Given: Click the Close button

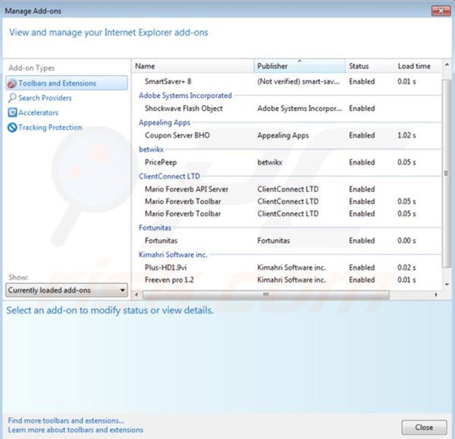Looking at the screenshot, I should [424, 428].
